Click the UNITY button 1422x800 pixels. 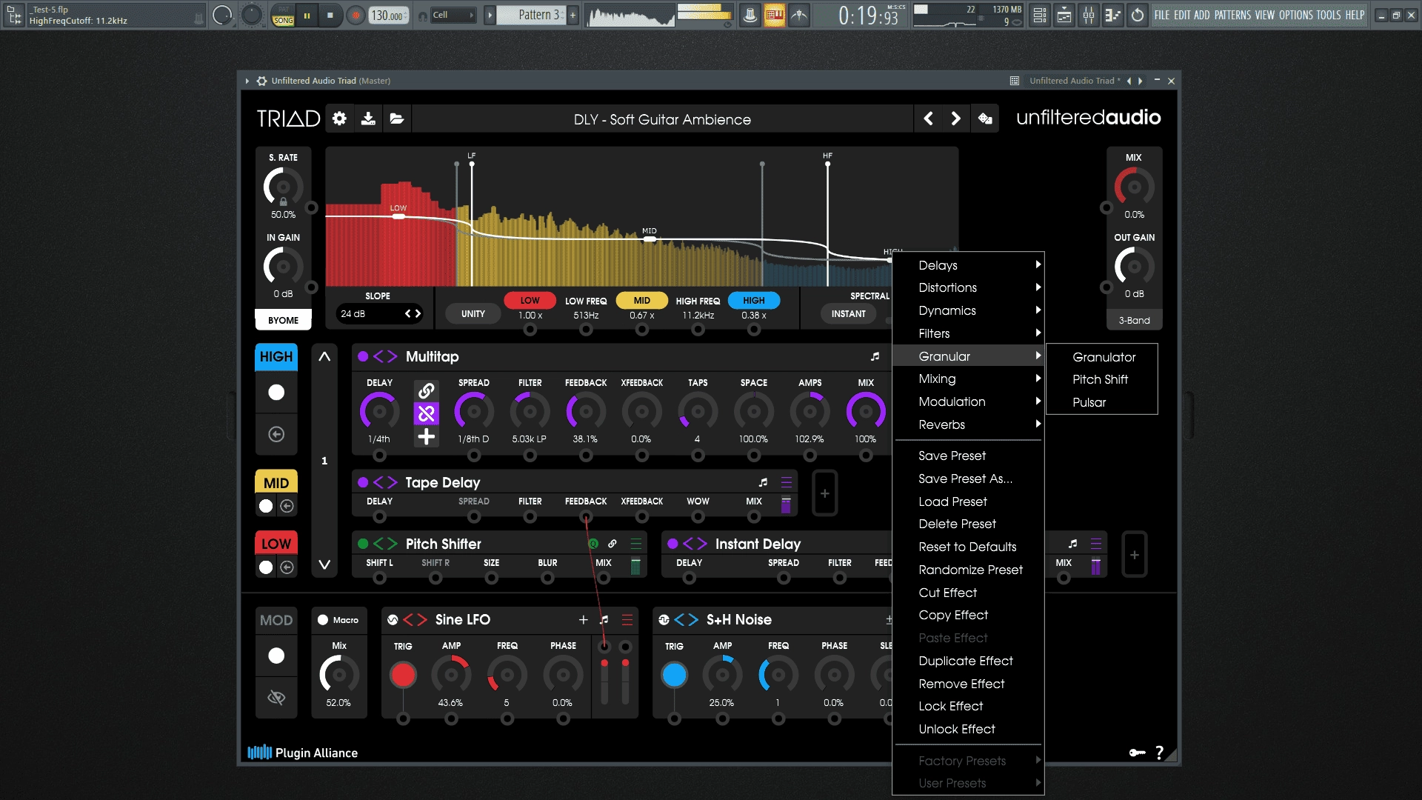coord(473,314)
